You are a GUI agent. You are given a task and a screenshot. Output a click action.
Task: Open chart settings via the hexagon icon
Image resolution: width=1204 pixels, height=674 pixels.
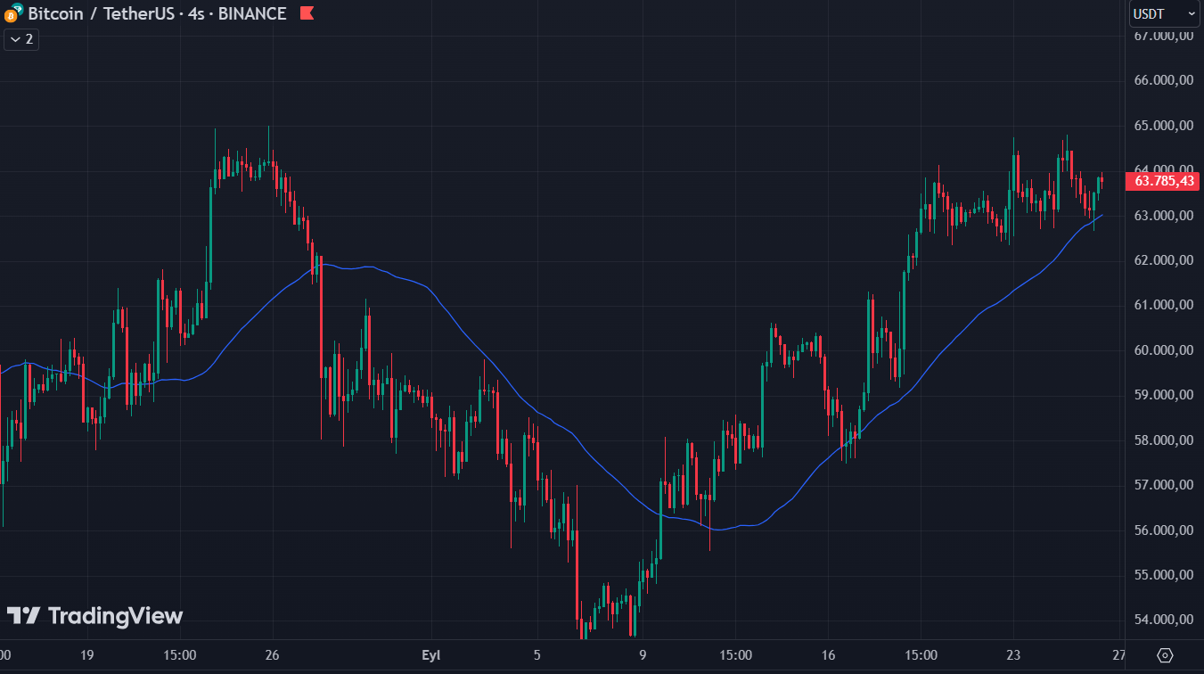1166,655
